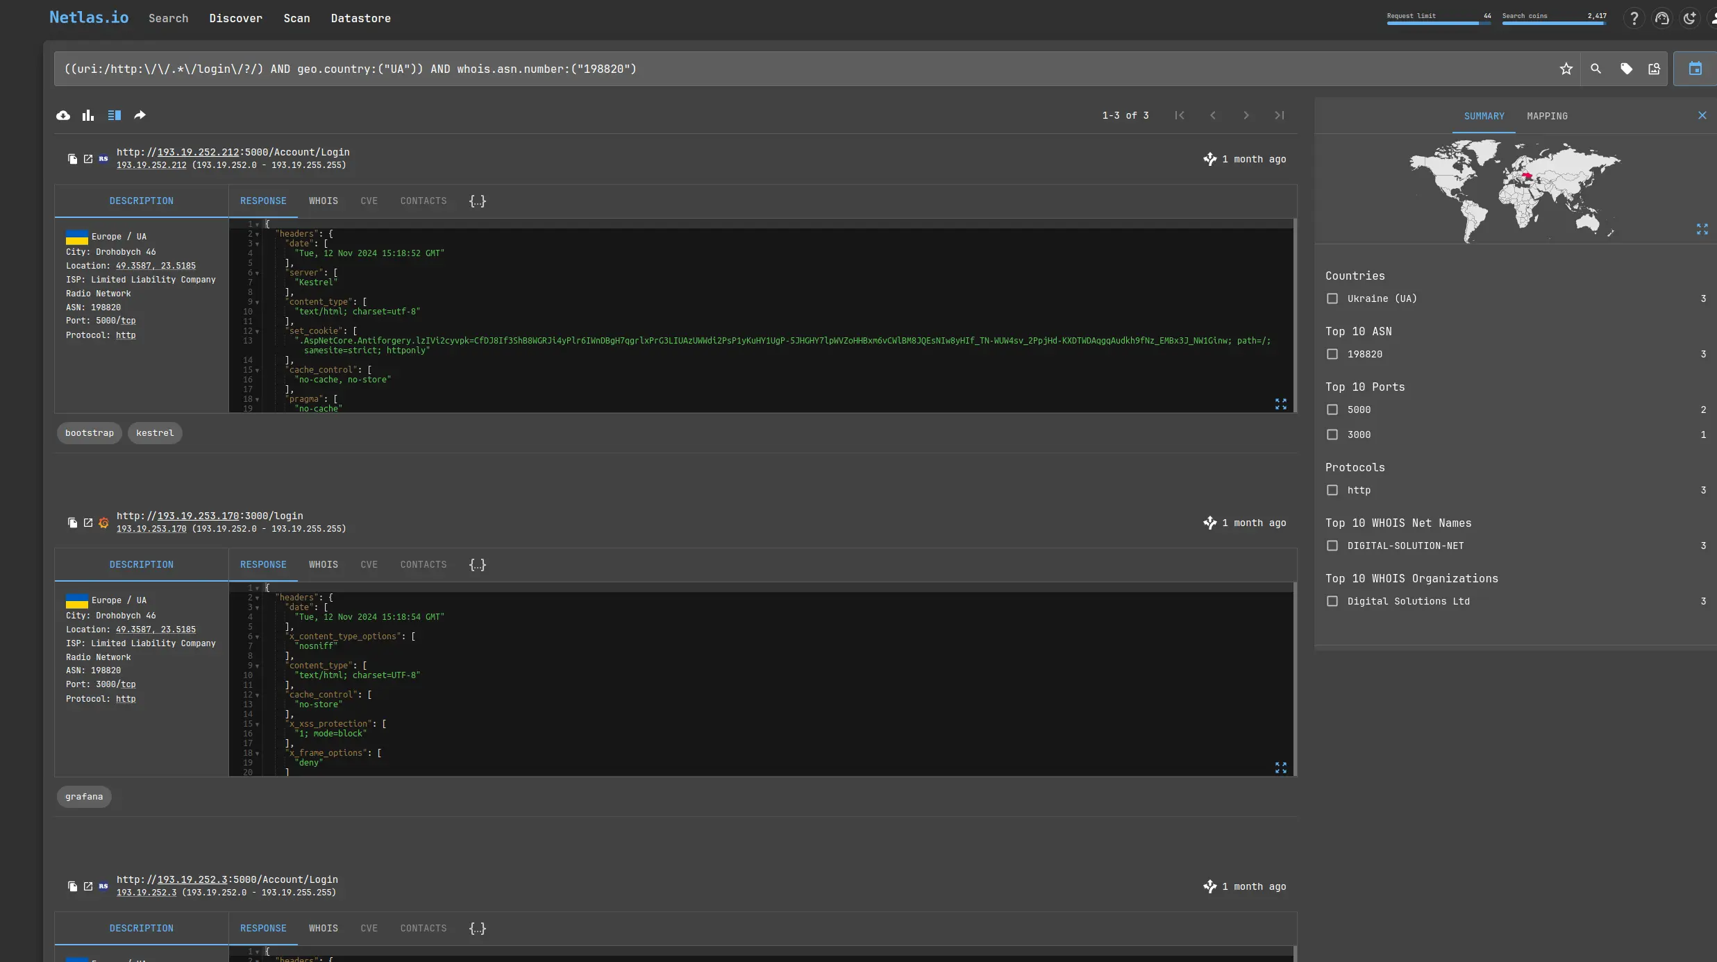Image resolution: width=1717 pixels, height=962 pixels.
Task: Expand the first response code block fullscreen
Action: click(x=1280, y=404)
